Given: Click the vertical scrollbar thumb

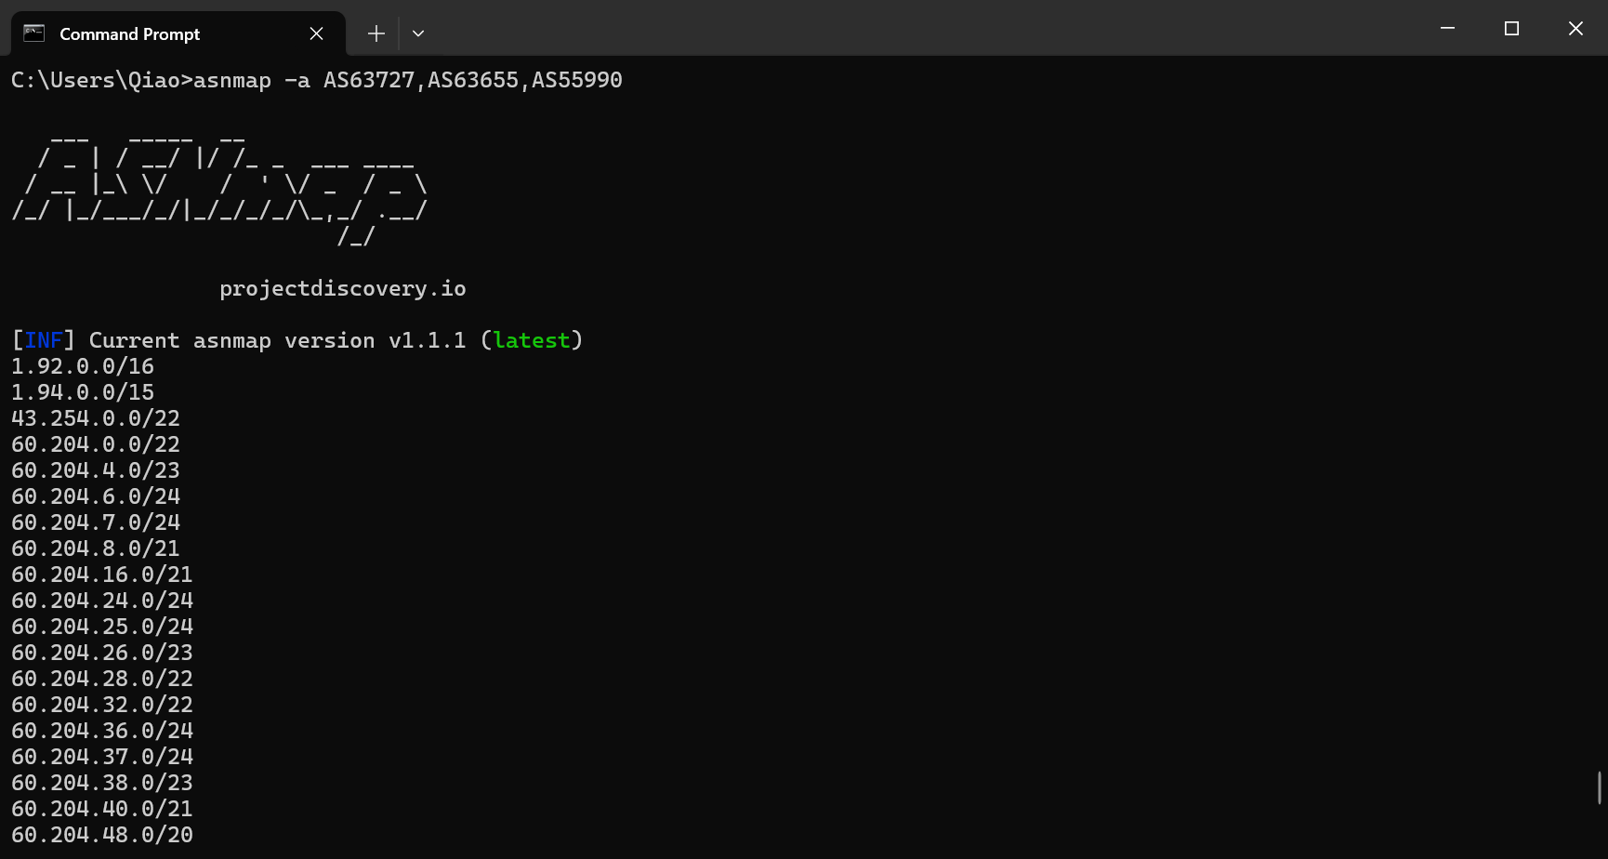Looking at the screenshot, I should point(1599,787).
